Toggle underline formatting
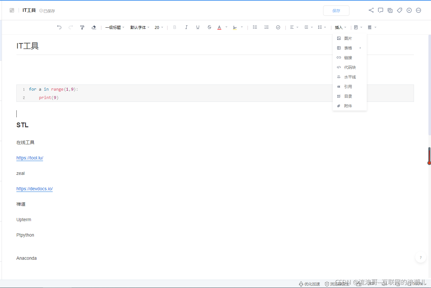This screenshot has width=431, height=288. (198, 27)
